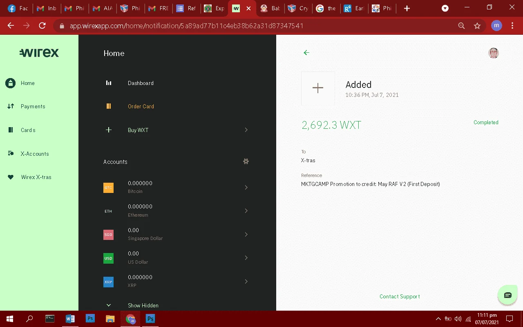This screenshot has width=523, height=327.
Task: Open the Bitcoin account
Action: pyautogui.click(x=177, y=187)
